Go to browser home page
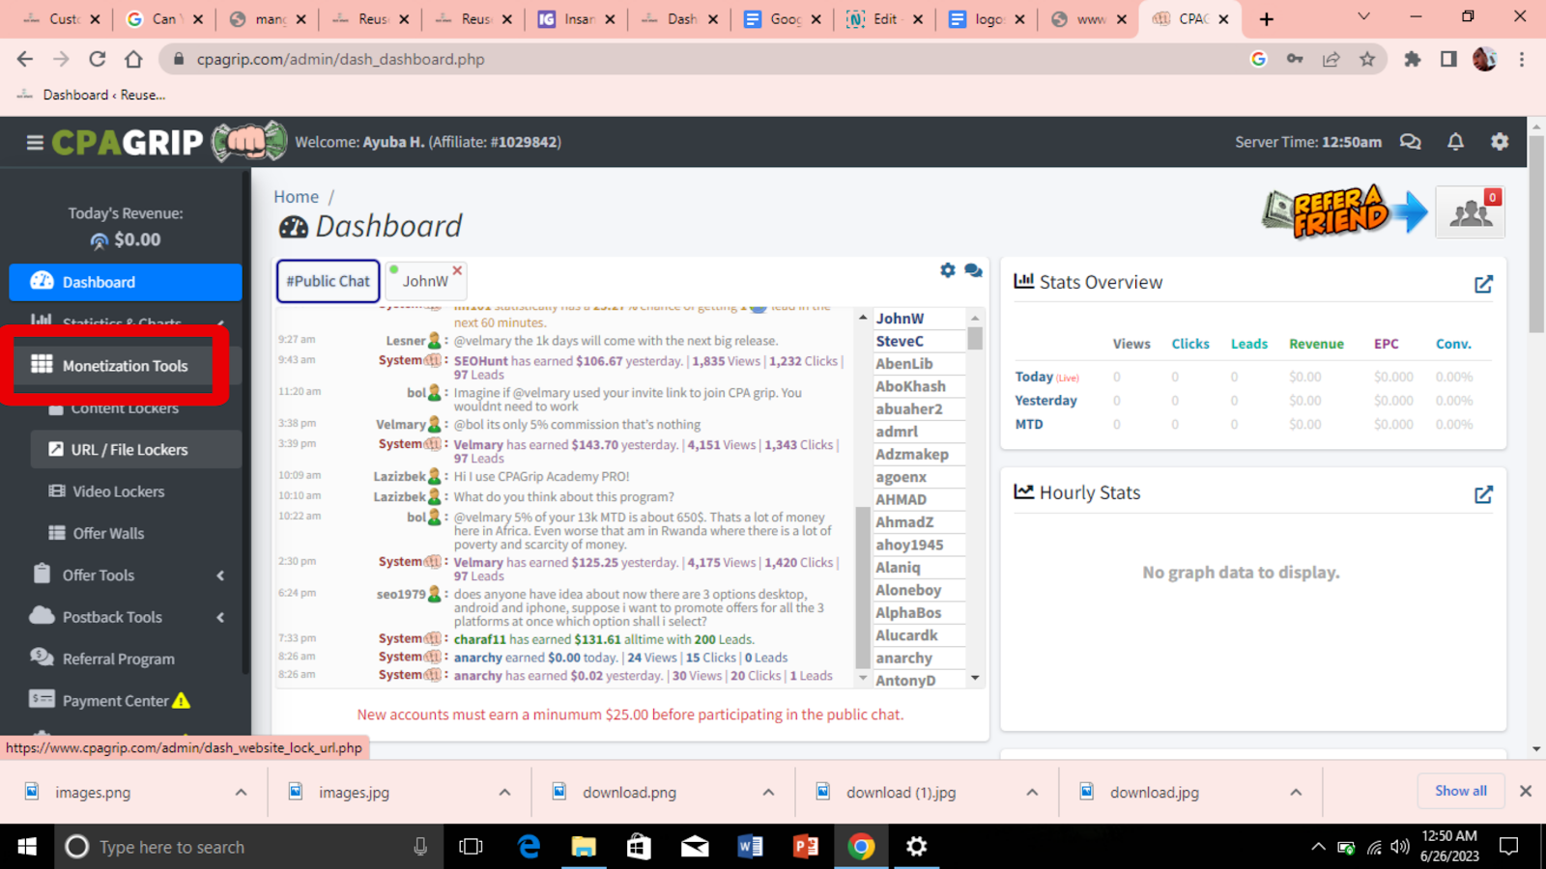This screenshot has width=1546, height=869. (133, 59)
